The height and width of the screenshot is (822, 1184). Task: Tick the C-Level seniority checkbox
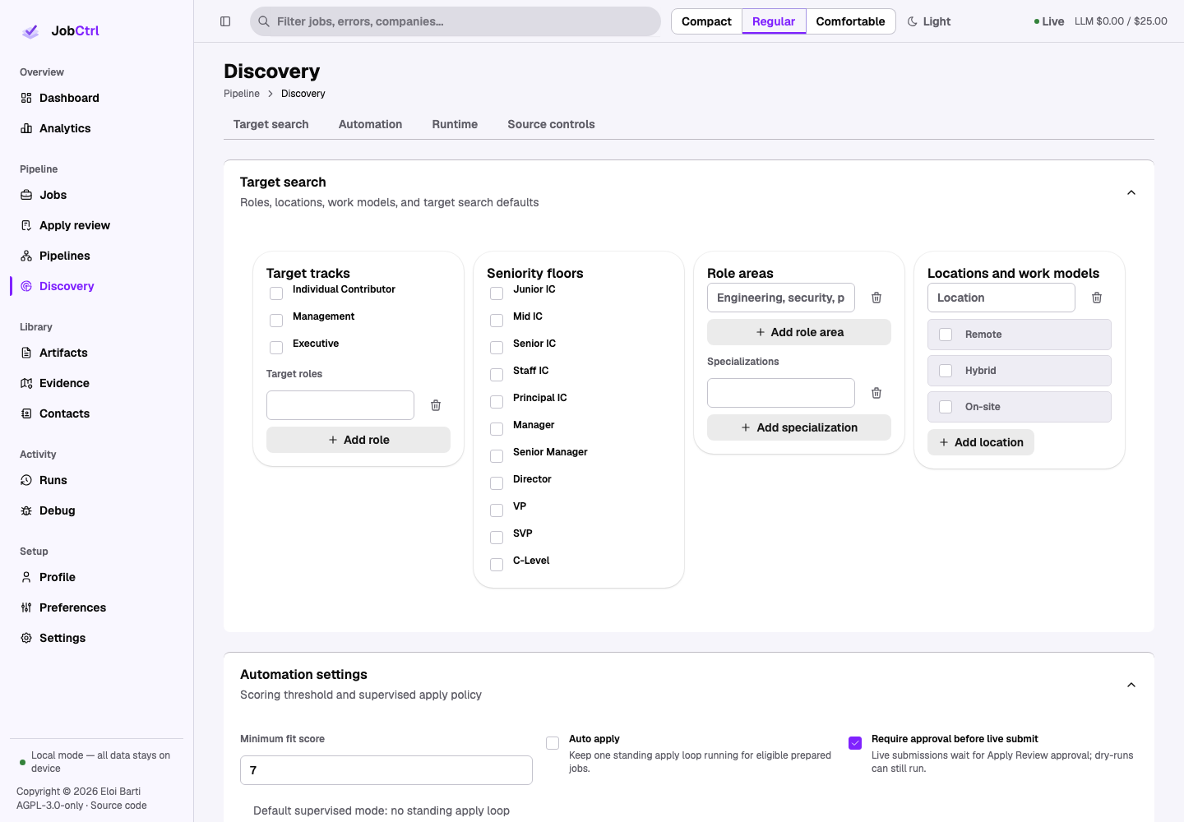click(x=497, y=565)
